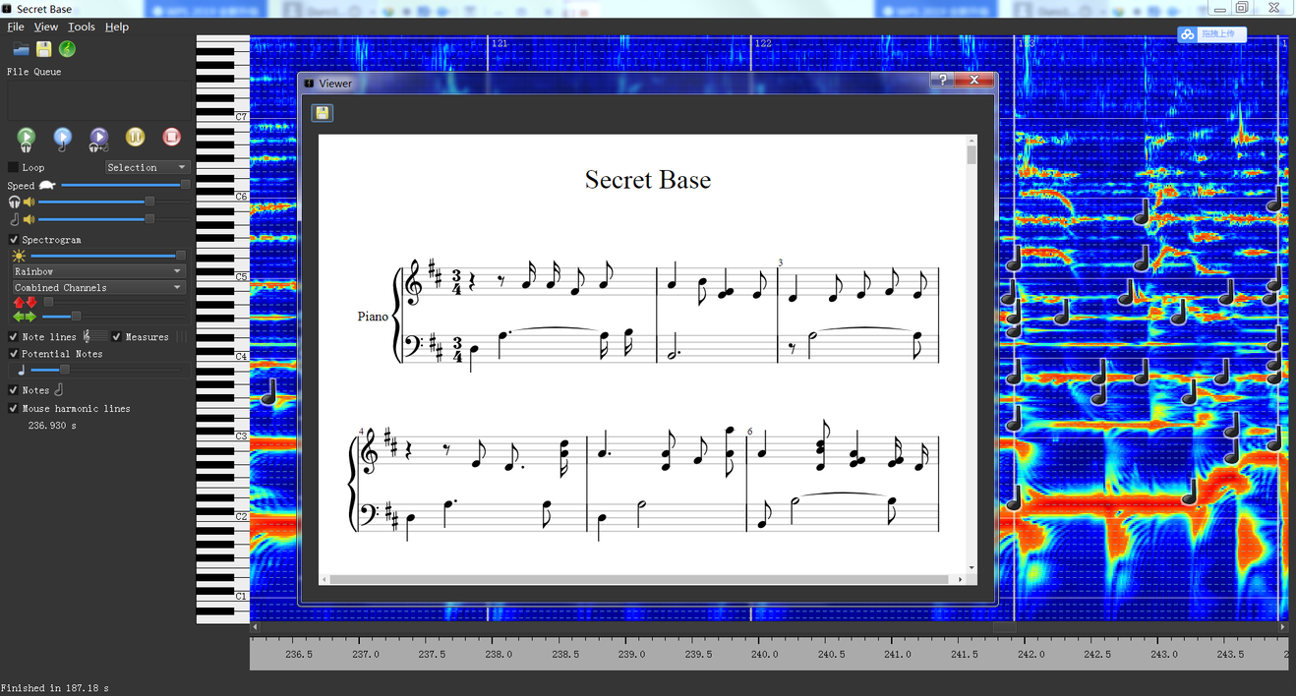This screenshot has height=696, width=1296.
Task: Stop playback with the red button
Action: click(x=171, y=138)
